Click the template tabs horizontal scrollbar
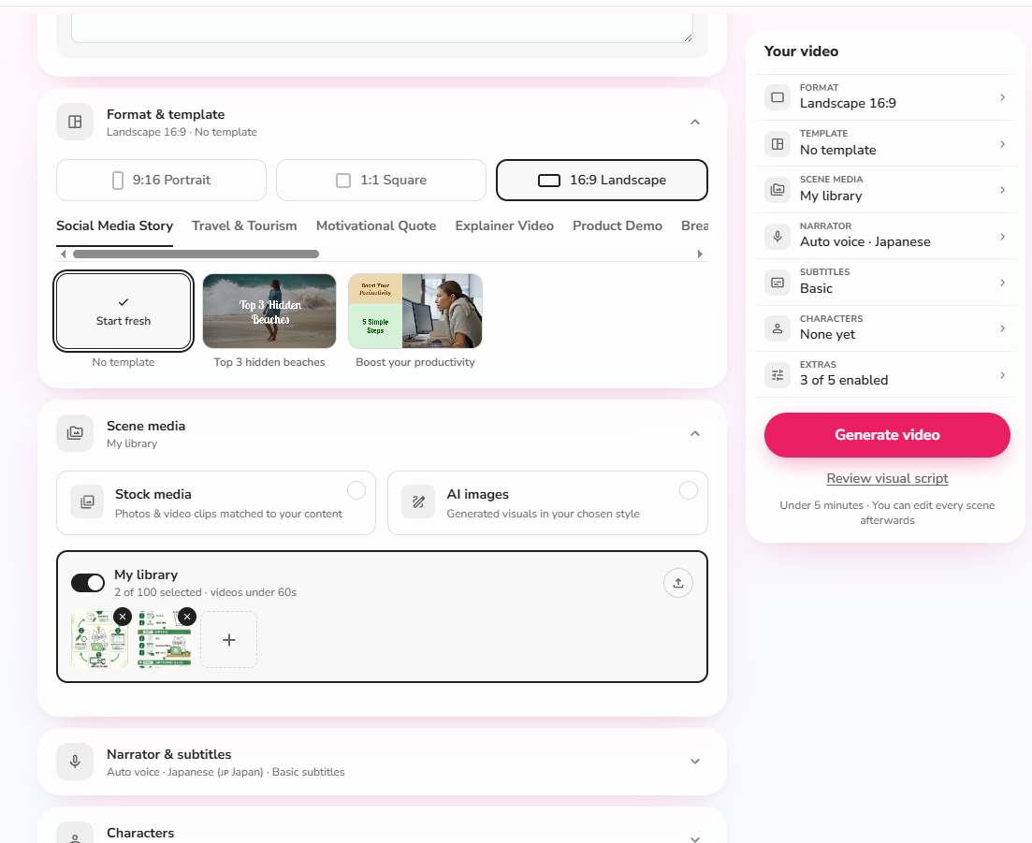Viewport: 1032px width, 843px height. 196,254
